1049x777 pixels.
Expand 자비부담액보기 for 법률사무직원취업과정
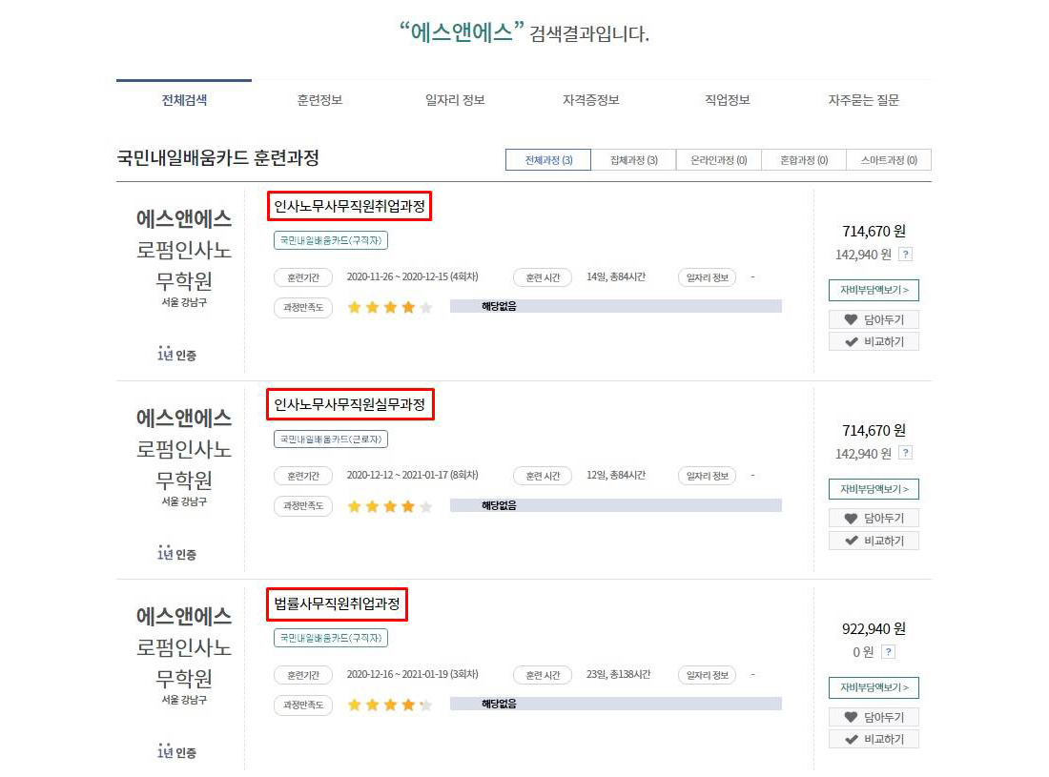(874, 687)
